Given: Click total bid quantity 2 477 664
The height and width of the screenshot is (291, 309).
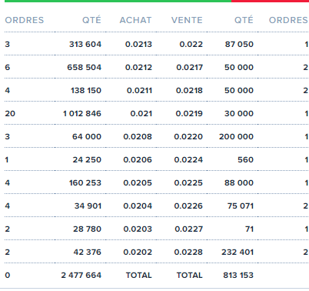Looking at the screenshot, I should pos(81,276).
